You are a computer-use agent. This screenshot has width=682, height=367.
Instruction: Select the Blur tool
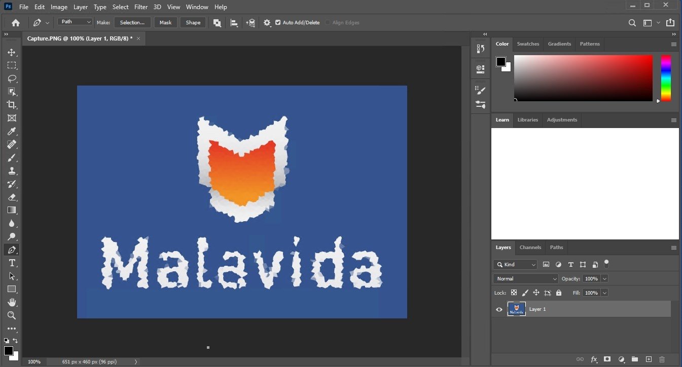point(12,223)
